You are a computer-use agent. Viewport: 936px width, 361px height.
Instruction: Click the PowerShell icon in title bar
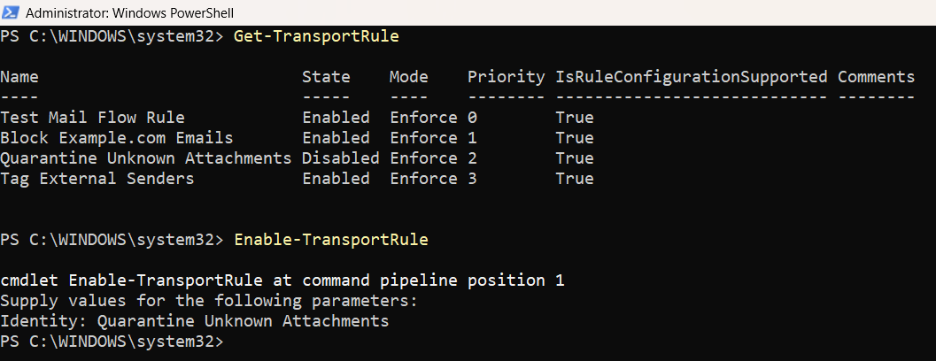click(12, 12)
